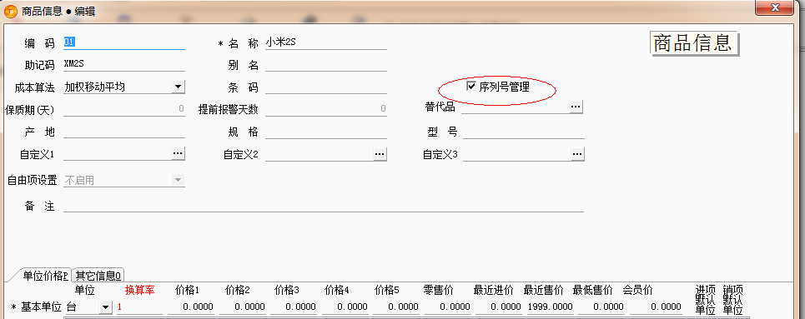Click the 规格 input field
The height and width of the screenshot is (319, 805).
tap(326, 132)
